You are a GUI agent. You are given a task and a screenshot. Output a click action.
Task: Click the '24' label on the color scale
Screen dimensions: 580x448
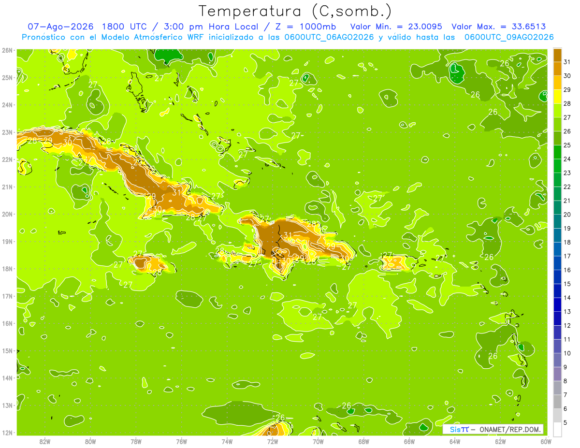tap(567, 159)
